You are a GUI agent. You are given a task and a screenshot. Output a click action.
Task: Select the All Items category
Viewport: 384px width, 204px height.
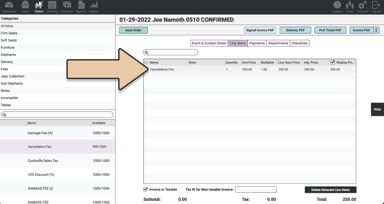58,26
